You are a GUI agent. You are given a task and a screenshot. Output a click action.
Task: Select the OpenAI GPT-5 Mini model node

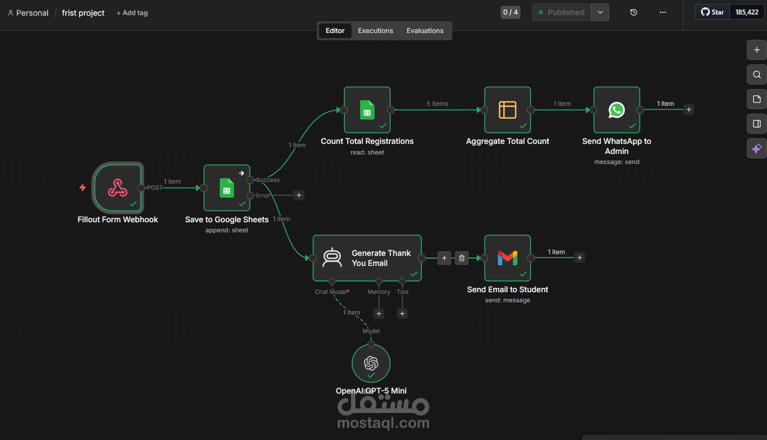coord(371,363)
